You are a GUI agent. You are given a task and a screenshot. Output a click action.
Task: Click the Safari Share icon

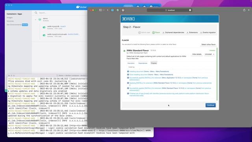point(244,10)
